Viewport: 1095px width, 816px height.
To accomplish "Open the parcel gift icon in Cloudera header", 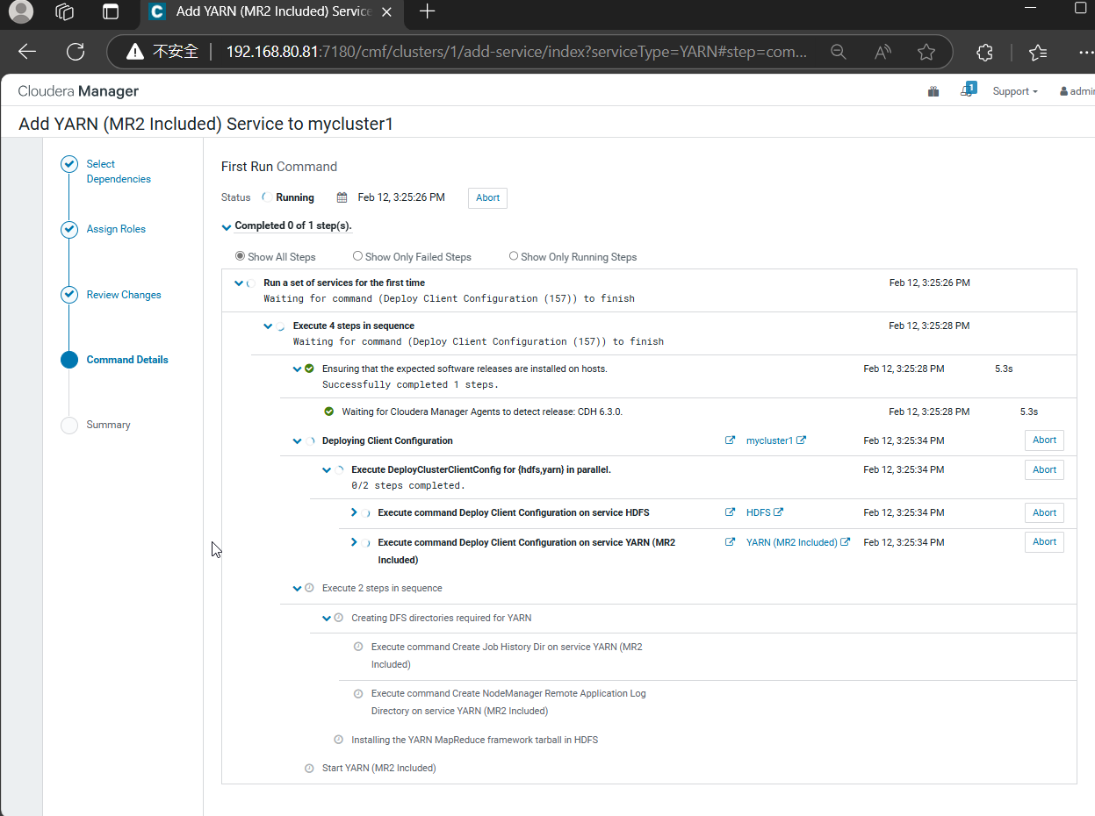I will [933, 91].
